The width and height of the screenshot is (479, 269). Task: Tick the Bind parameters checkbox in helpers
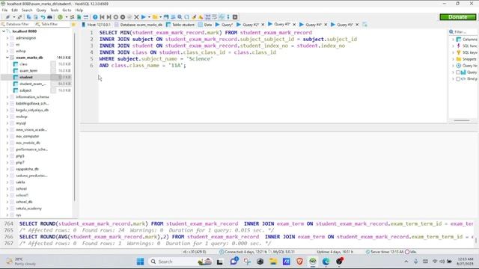(x=458, y=78)
